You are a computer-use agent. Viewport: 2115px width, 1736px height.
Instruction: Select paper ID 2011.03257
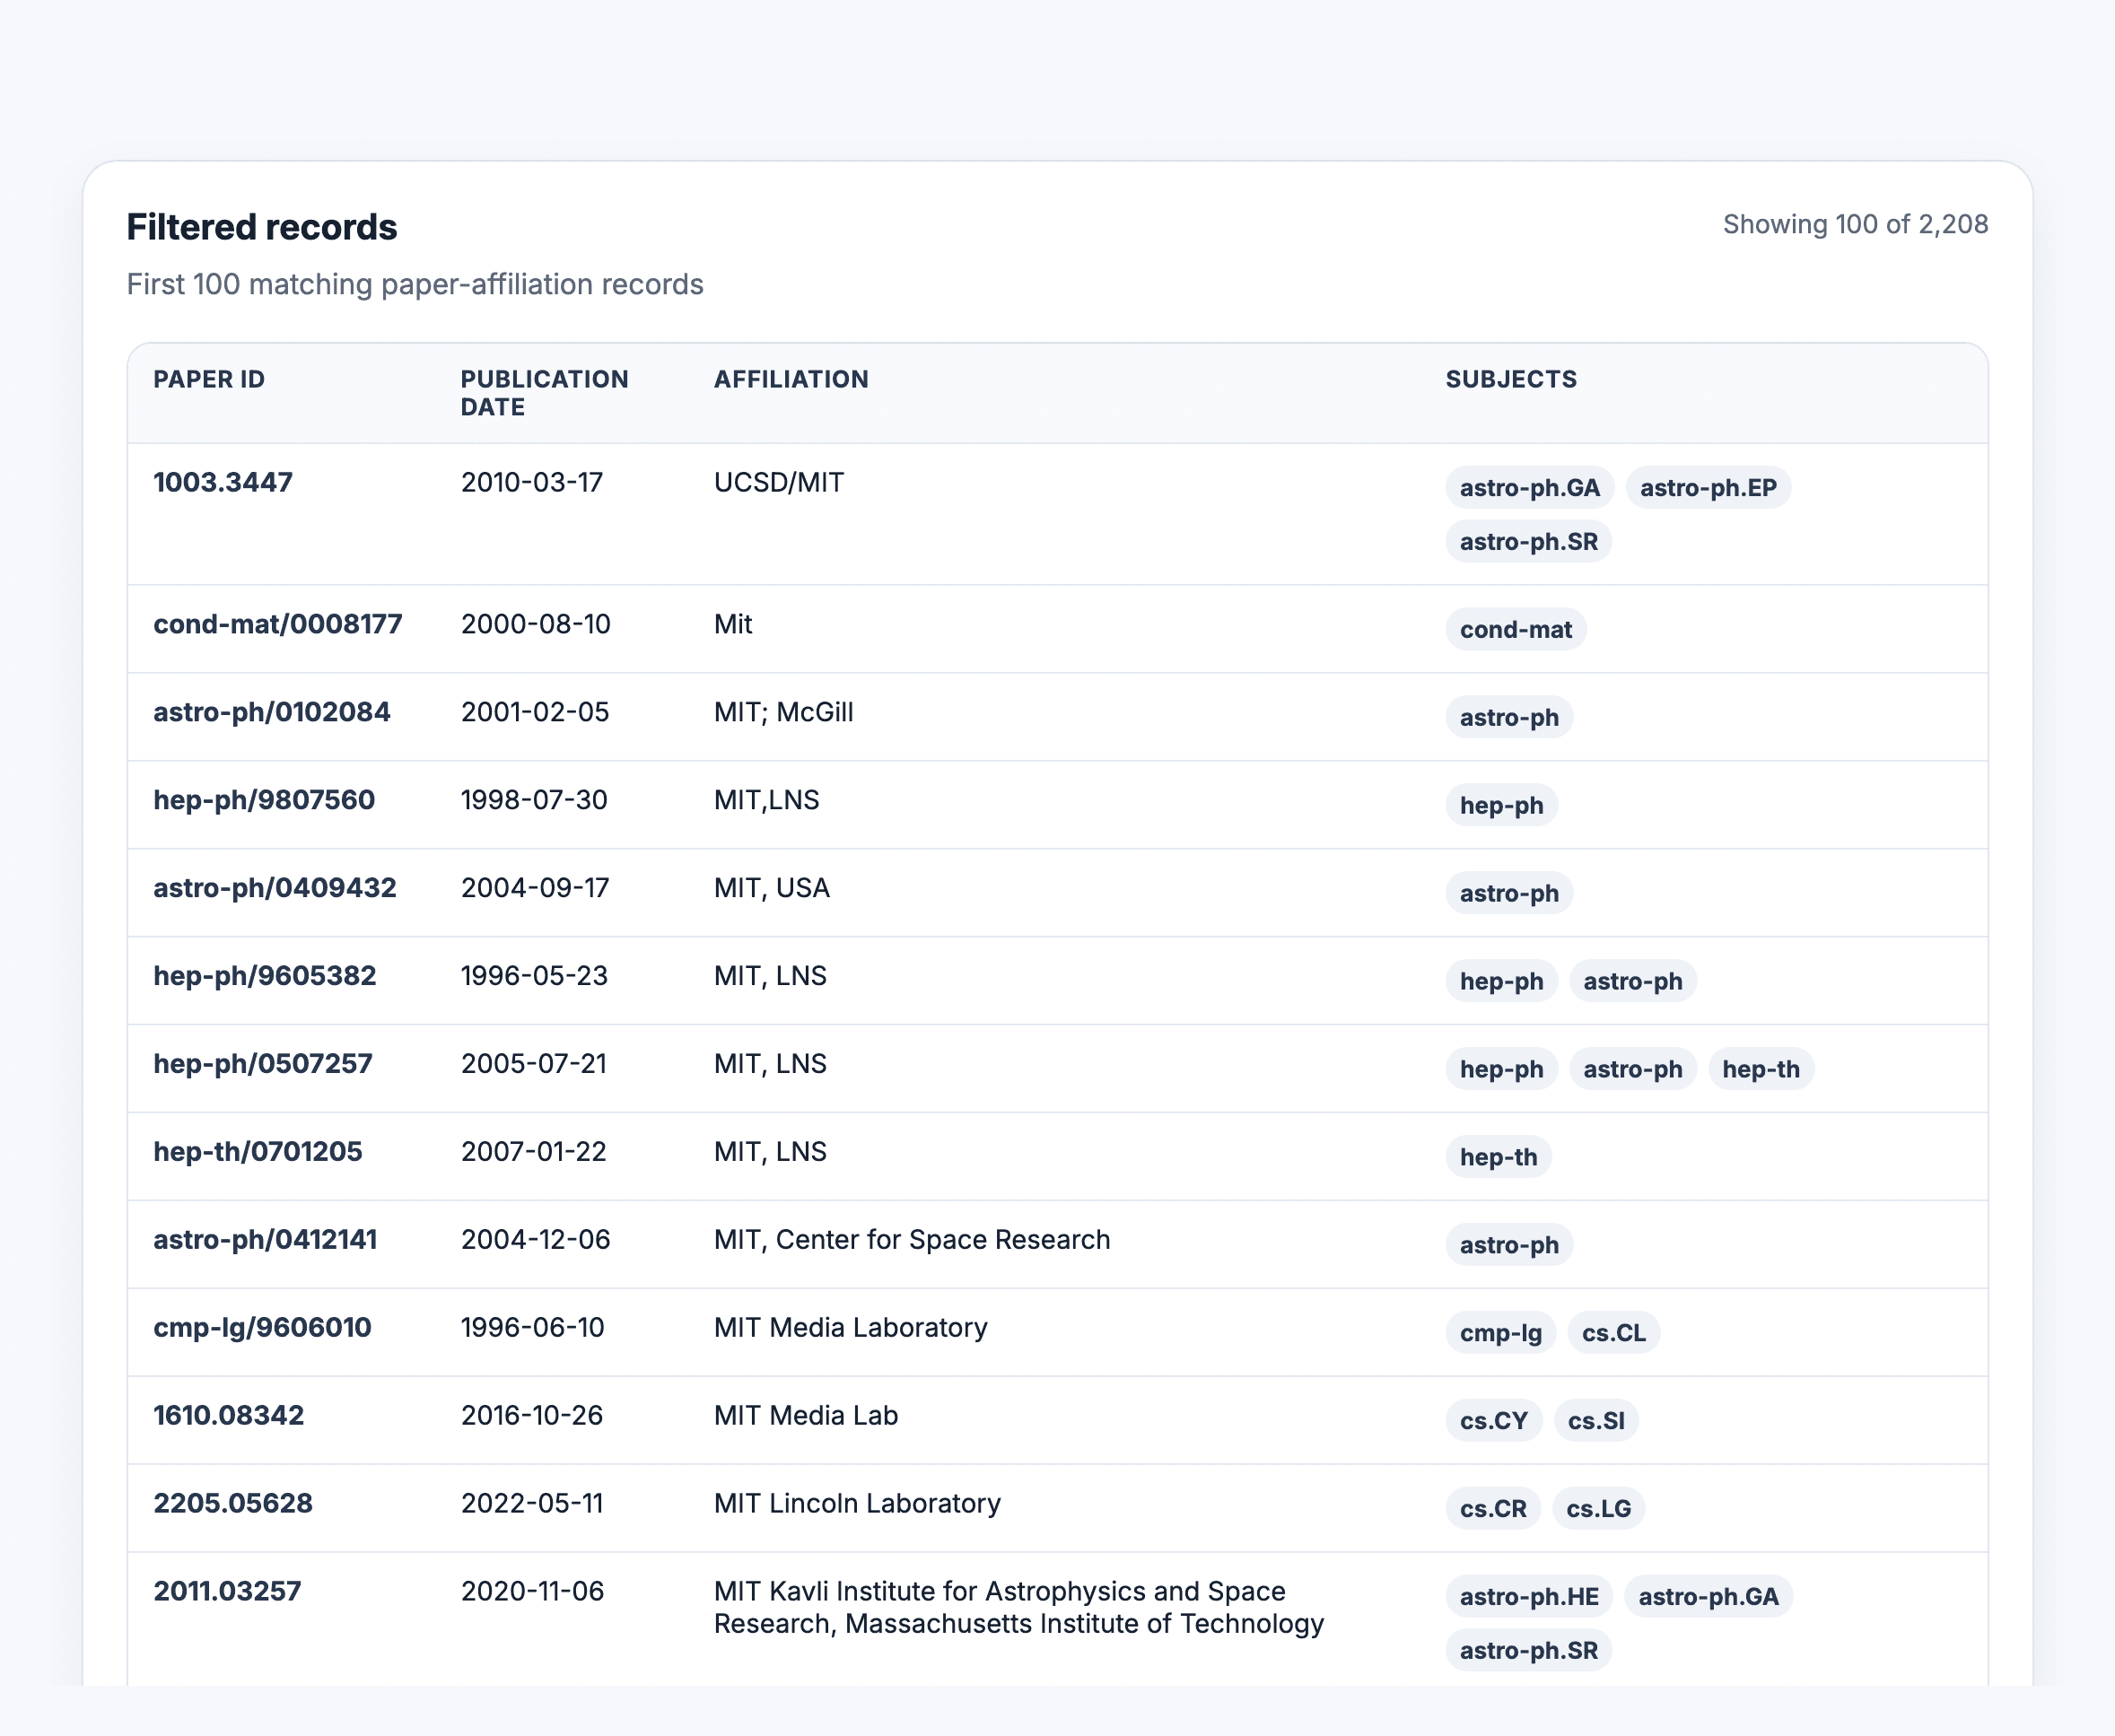click(x=227, y=1592)
